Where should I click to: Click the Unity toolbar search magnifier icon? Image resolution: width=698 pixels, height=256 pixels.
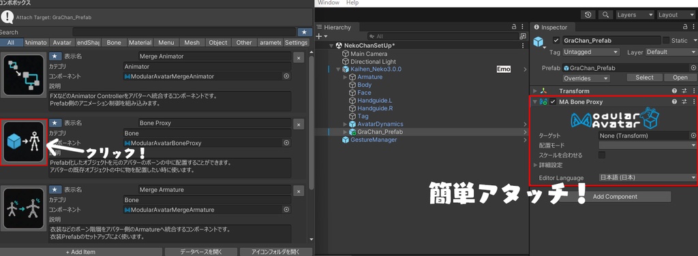[x=605, y=15]
